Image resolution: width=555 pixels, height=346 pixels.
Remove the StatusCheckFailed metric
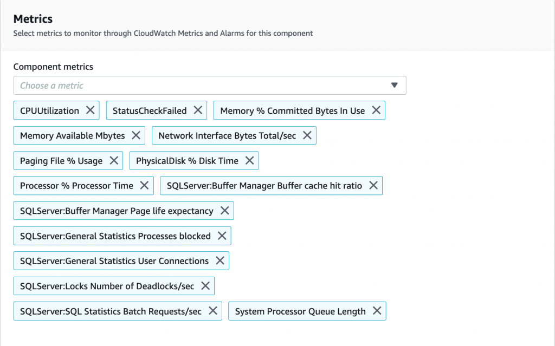click(x=197, y=110)
